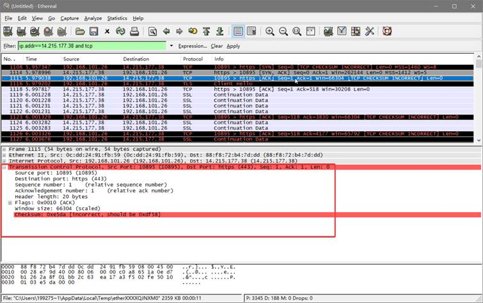Sort packets by No. column header

click(12, 59)
